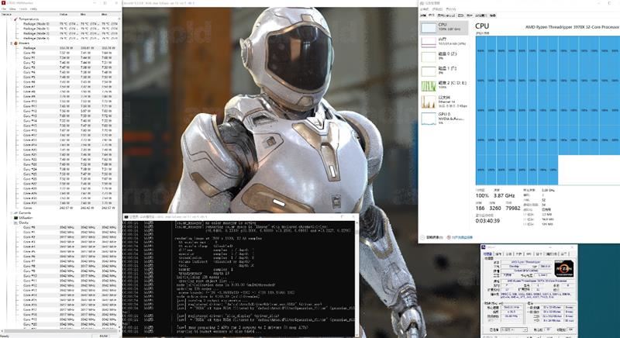The image size is (620, 338).
Task: Switch to the App history tab in Task Manager
Action: tap(446, 16)
